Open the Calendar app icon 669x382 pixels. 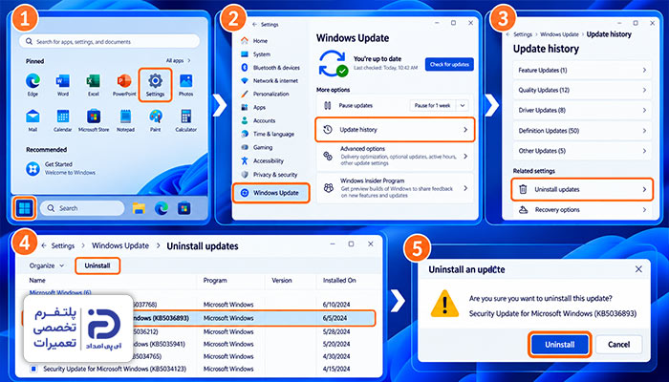(63, 120)
